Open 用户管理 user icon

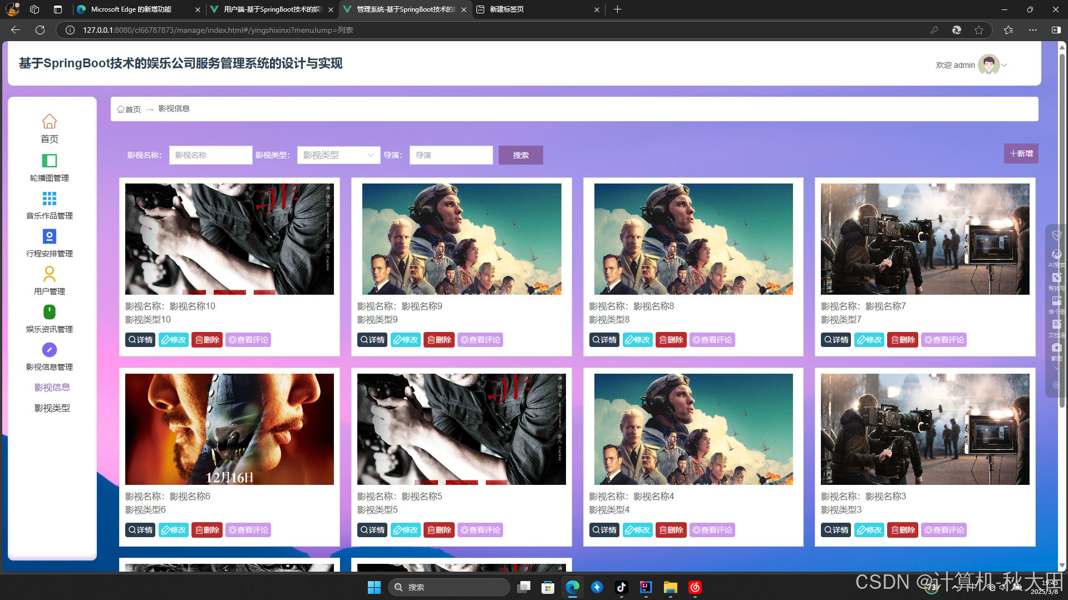(50, 274)
